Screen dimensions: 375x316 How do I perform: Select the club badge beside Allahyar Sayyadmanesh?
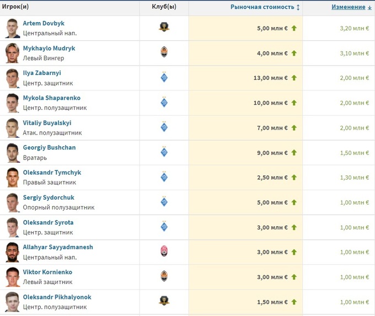pos(164,251)
